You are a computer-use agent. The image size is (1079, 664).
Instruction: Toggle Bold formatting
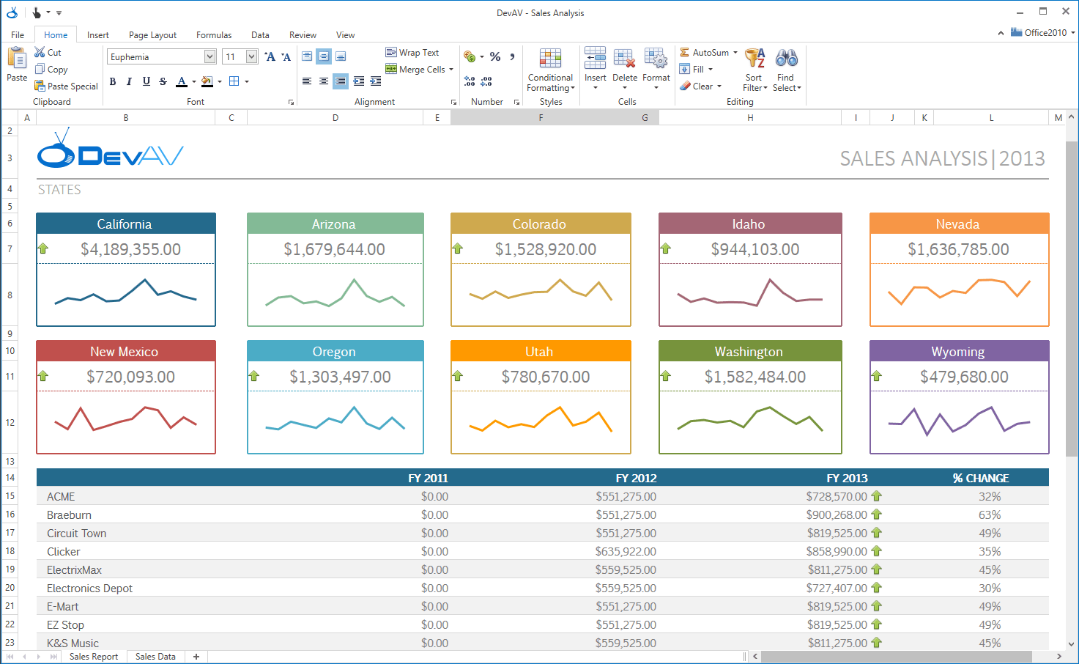pos(113,81)
